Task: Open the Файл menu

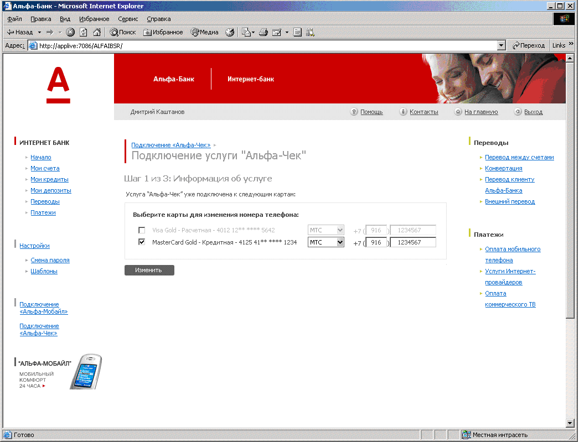Action: tap(14, 19)
